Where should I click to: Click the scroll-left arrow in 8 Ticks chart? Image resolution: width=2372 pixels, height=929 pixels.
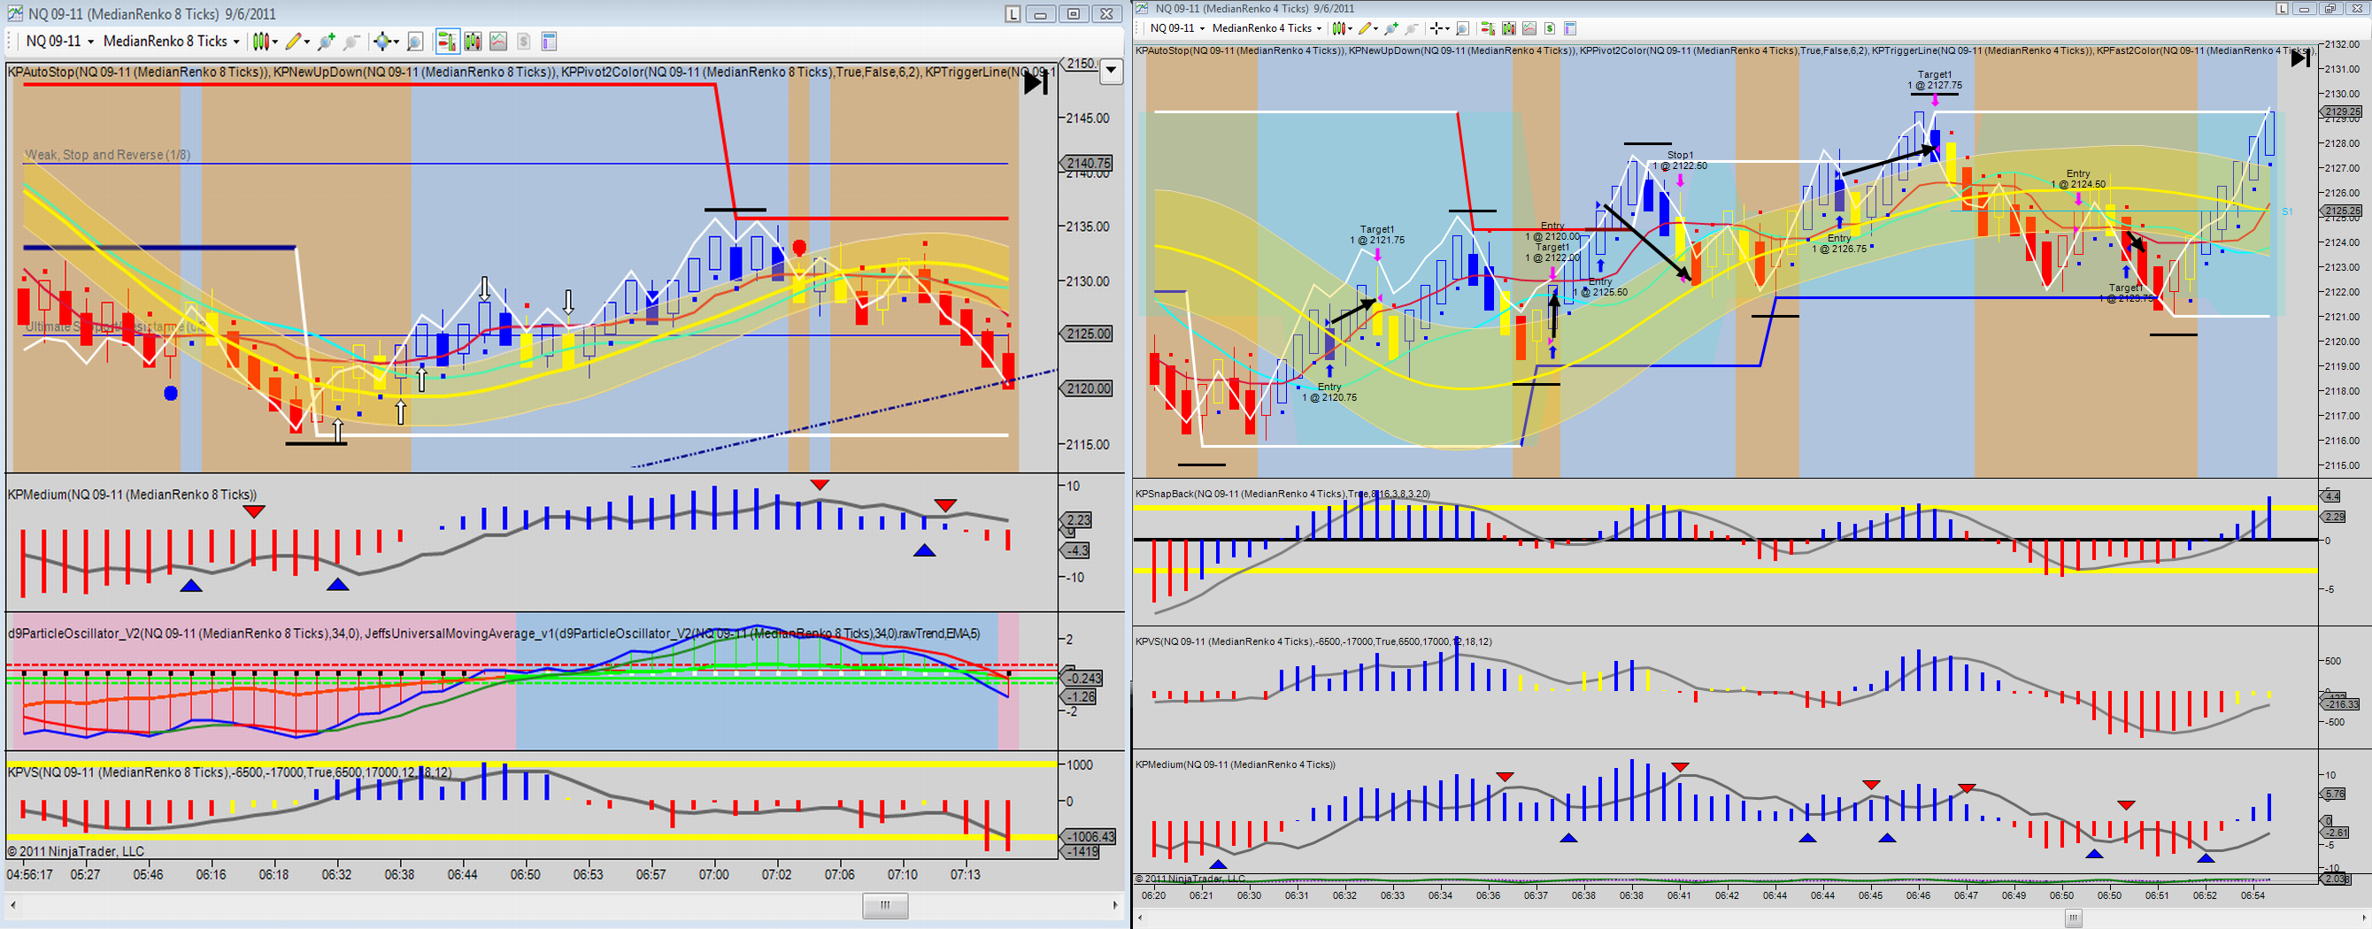(13, 906)
